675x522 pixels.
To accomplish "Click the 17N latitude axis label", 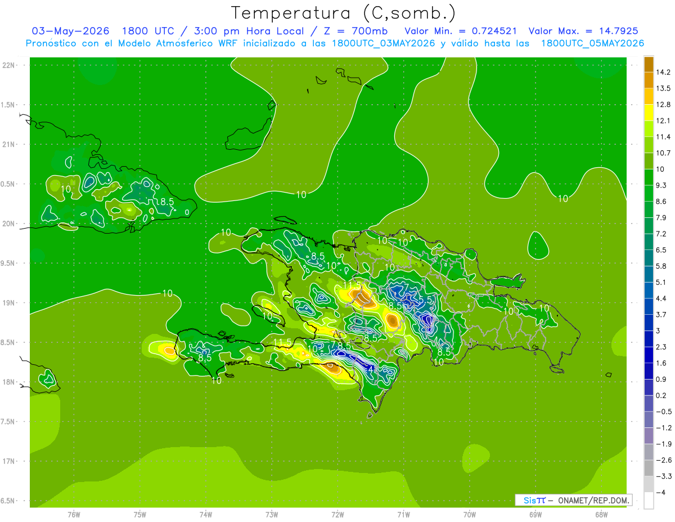I will coord(10,461).
